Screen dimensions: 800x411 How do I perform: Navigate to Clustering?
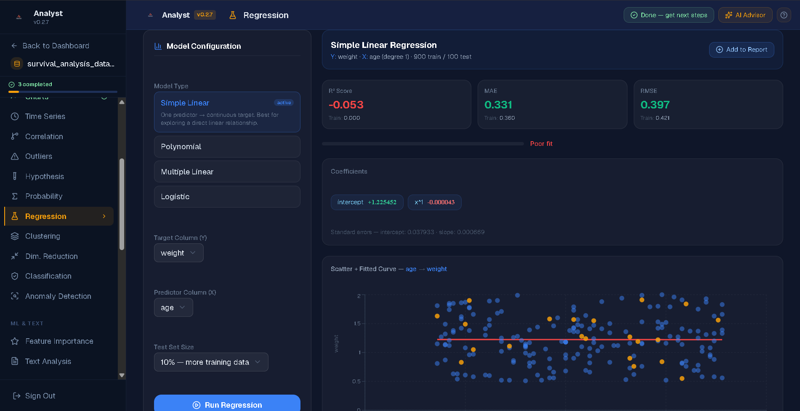pyautogui.click(x=59, y=236)
